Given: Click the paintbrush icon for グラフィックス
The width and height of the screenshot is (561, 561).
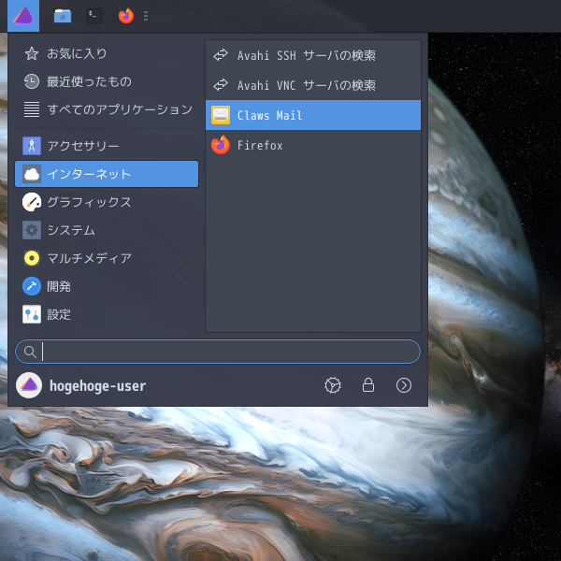Looking at the screenshot, I should coord(32,202).
